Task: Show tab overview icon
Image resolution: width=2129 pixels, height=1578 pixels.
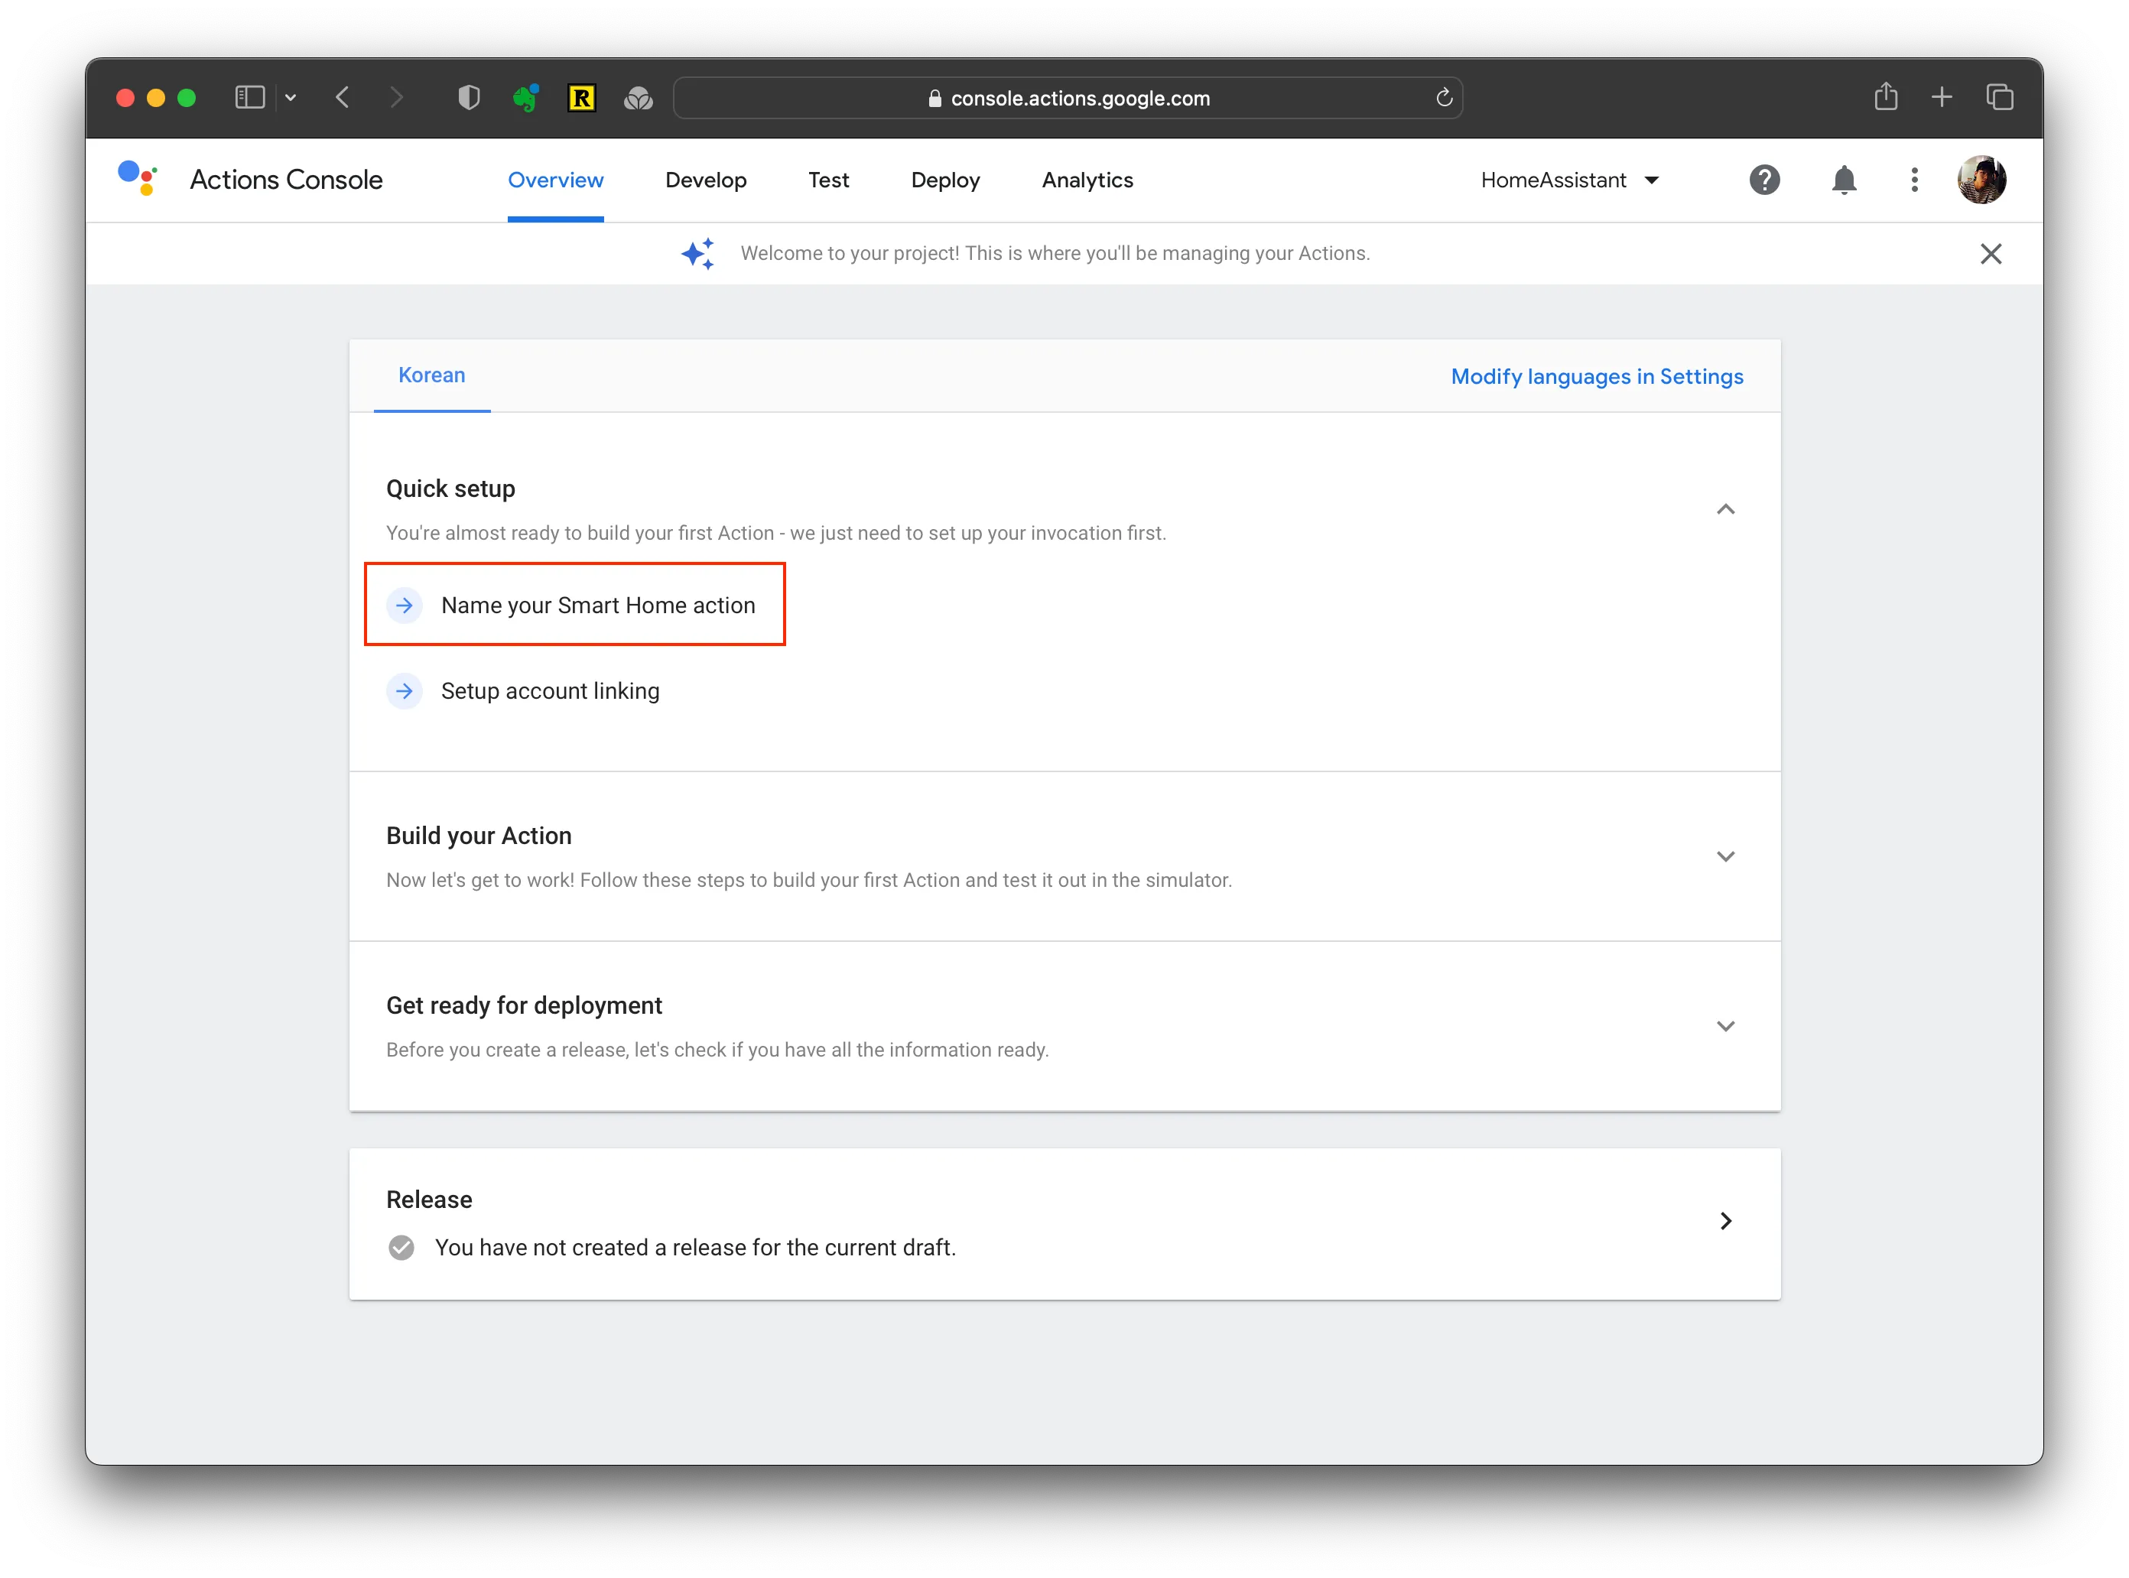Action: coord(1999,97)
